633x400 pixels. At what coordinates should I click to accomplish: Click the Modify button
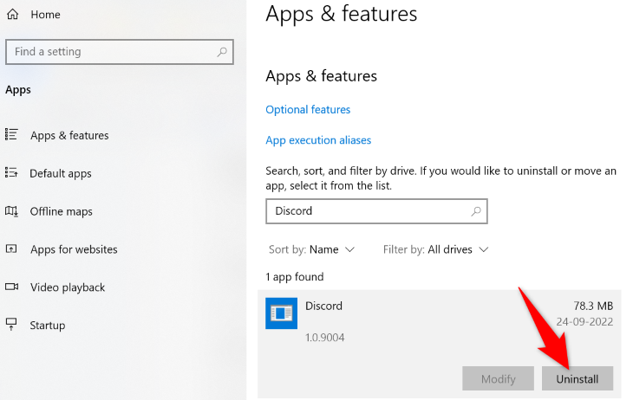pyautogui.click(x=498, y=378)
